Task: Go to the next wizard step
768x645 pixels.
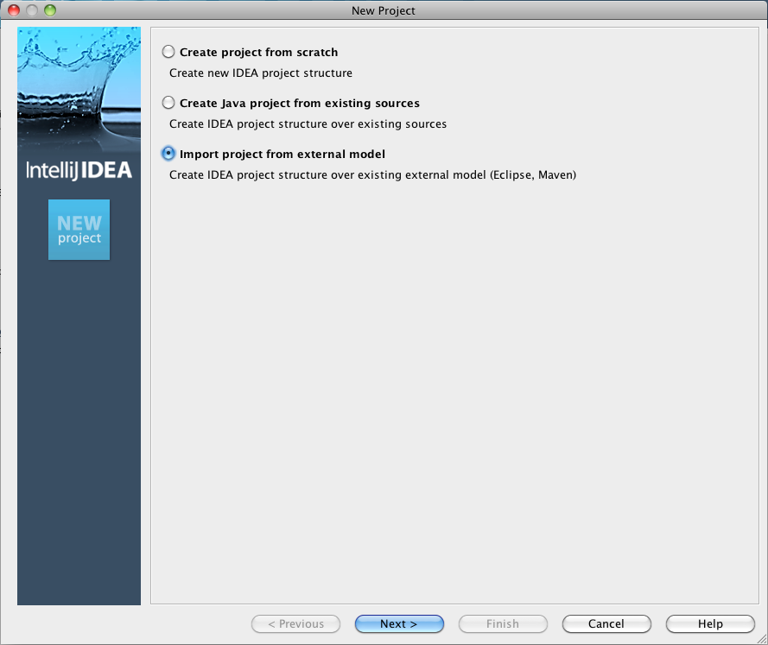Action: click(398, 623)
